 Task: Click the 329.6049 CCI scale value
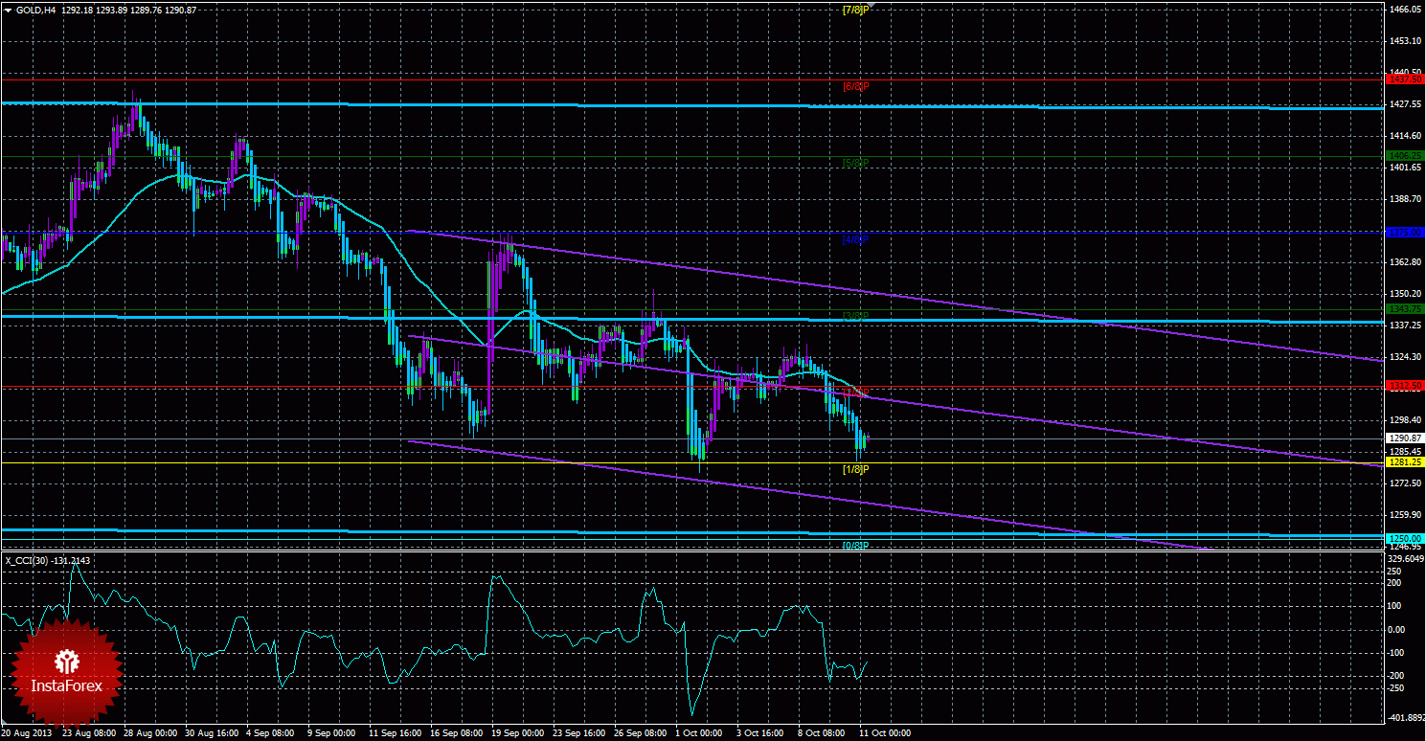pos(1406,558)
